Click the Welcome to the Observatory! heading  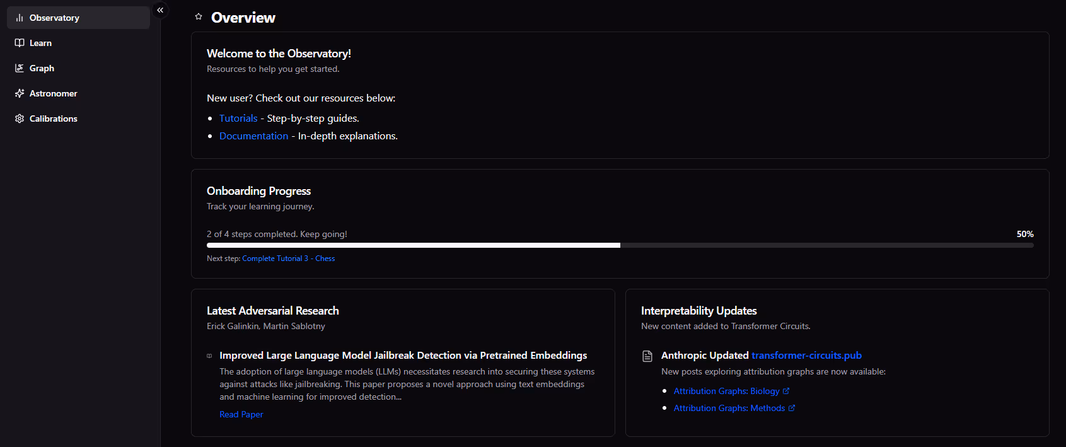click(279, 54)
